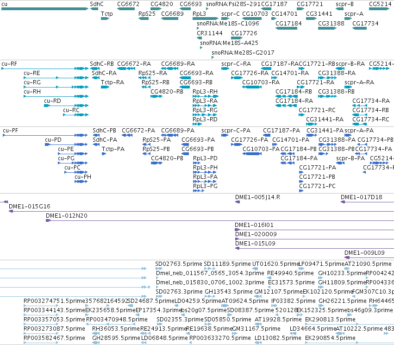This screenshot has width=394, height=345.
Task: Click the cu gene label
Action: (5, 4)
